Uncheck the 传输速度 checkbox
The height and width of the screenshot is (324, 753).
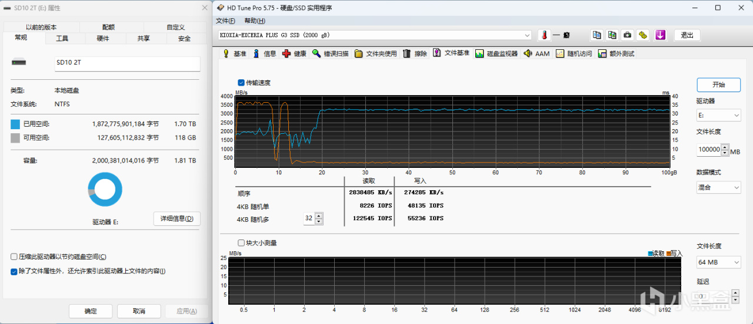(x=241, y=83)
